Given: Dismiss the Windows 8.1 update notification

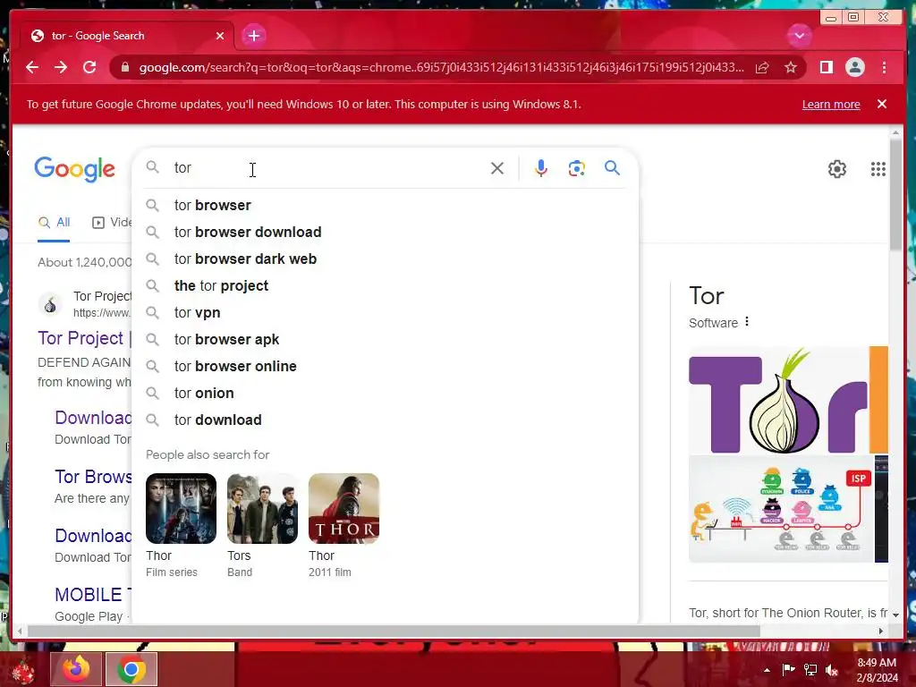Looking at the screenshot, I should pos(881,104).
